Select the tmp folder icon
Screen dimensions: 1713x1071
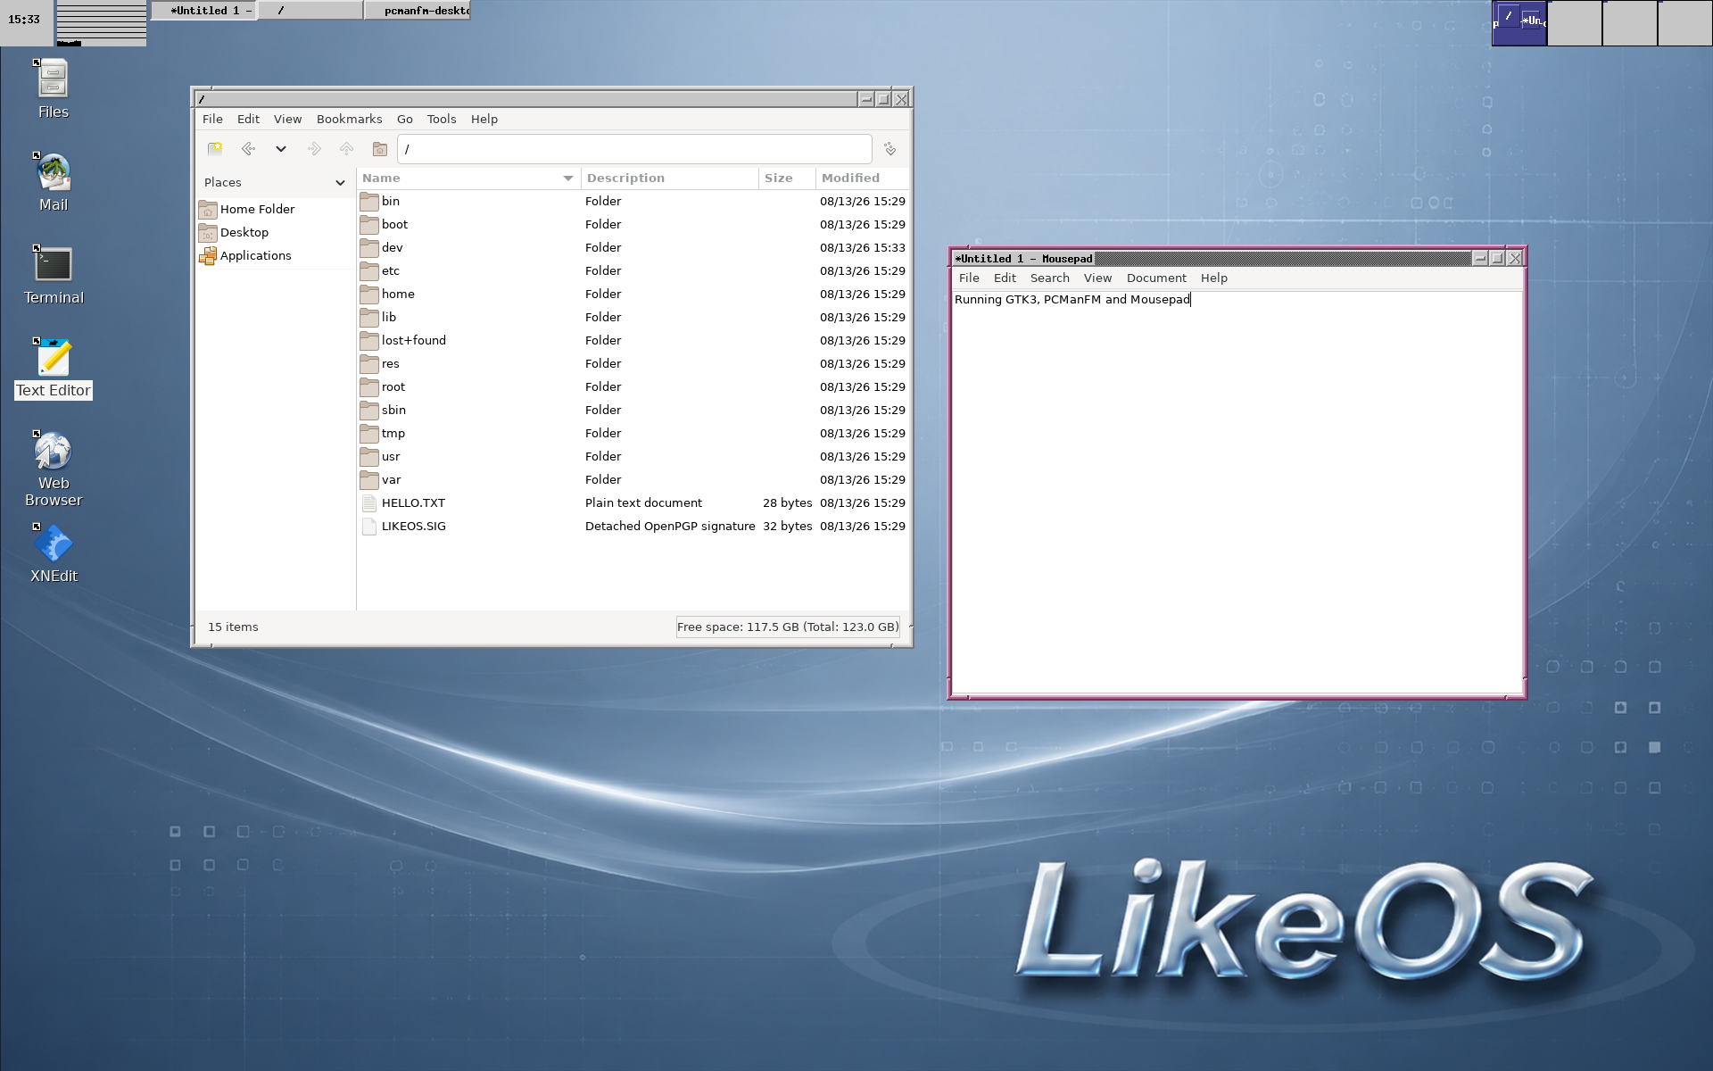[369, 434]
